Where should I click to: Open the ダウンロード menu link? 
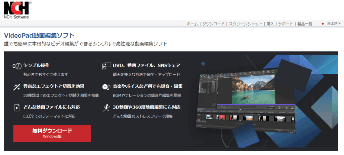click(213, 24)
